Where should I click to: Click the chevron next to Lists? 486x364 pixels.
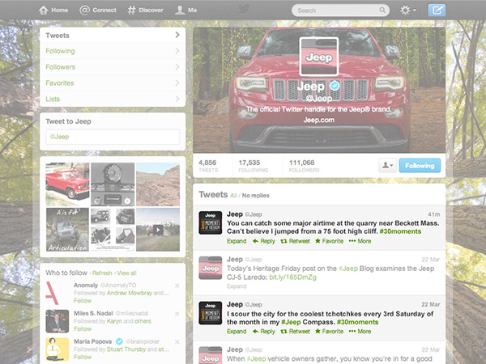point(177,99)
